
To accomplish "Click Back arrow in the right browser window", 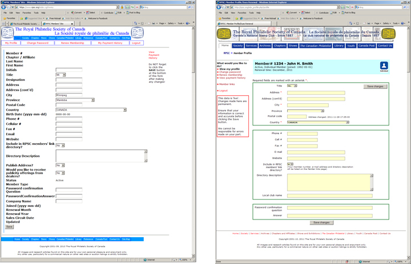I will (219, 7).
